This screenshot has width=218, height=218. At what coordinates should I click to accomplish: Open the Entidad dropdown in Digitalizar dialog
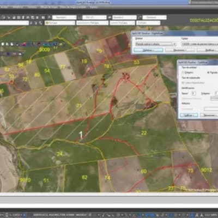click(156, 44)
